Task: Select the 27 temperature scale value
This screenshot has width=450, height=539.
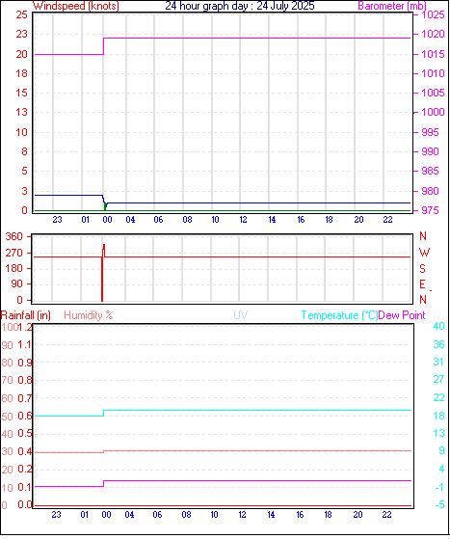Action: point(438,379)
